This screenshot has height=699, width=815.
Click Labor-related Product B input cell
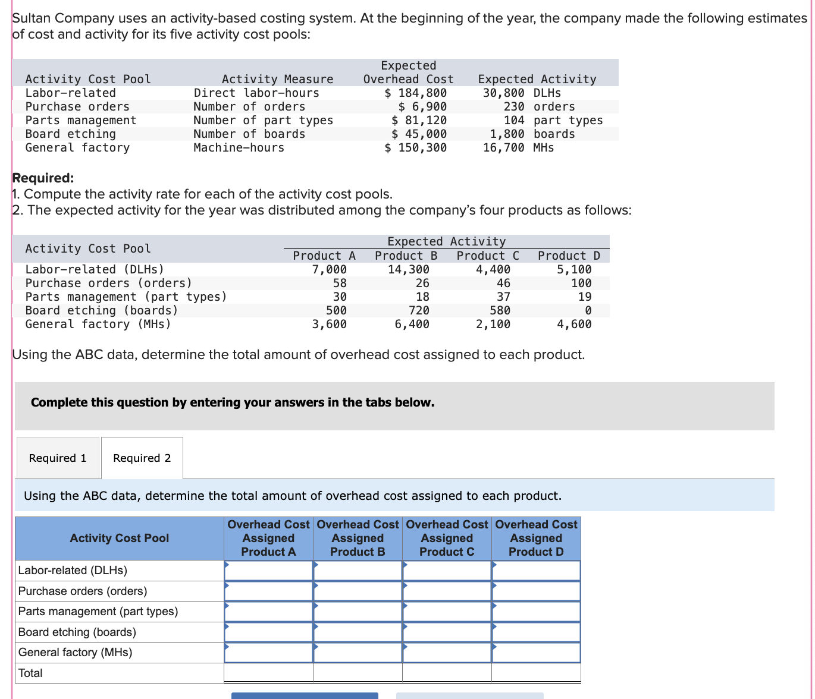(x=358, y=571)
